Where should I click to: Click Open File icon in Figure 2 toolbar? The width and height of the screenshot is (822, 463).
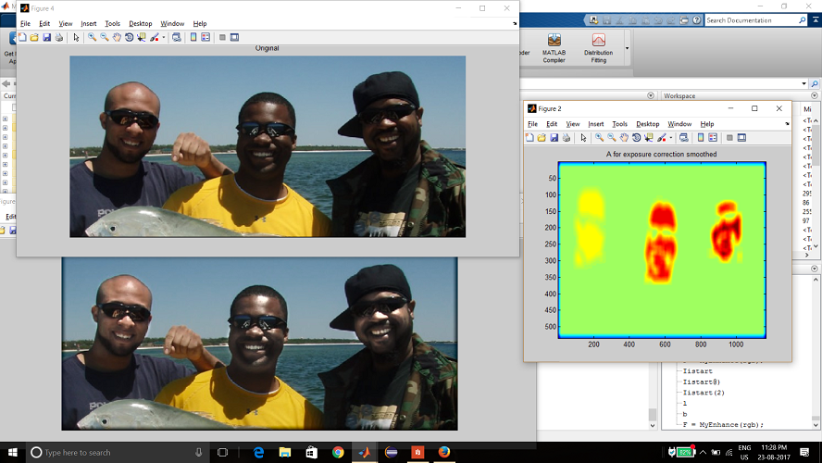542,138
